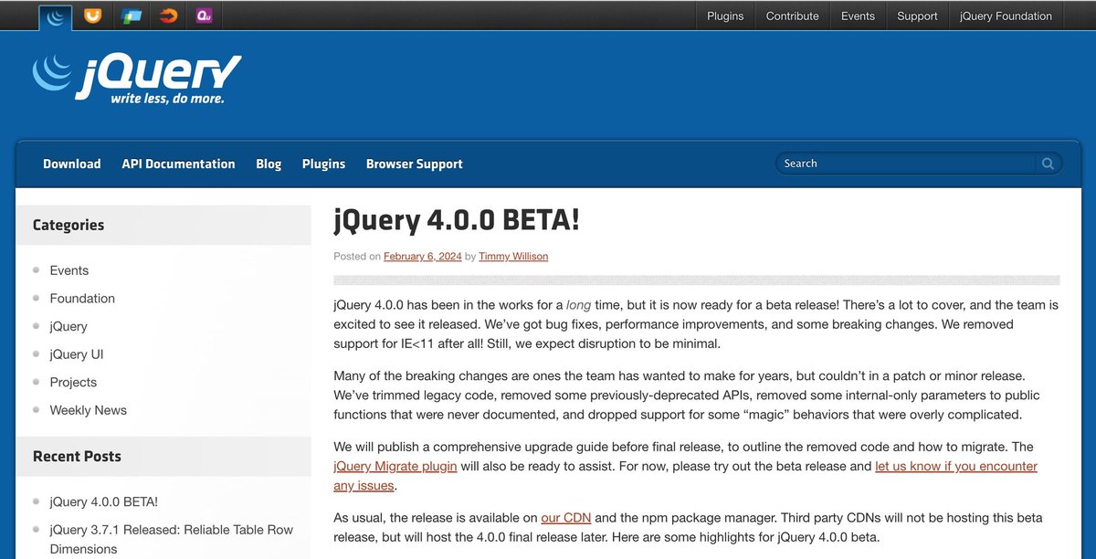Open the jQuery project icon in top bar
Viewport: 1096px width, 559px height.
tap(55, 16)
